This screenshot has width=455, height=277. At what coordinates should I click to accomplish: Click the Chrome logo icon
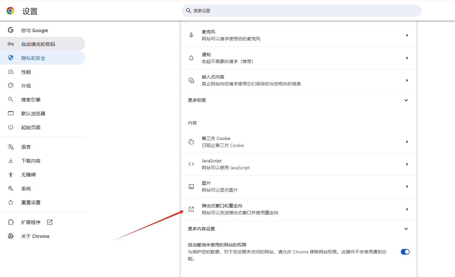point(10,11)
